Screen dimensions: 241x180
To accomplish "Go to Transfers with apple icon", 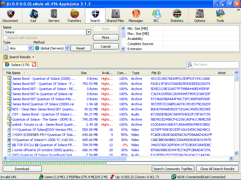I will pos(74,14).
